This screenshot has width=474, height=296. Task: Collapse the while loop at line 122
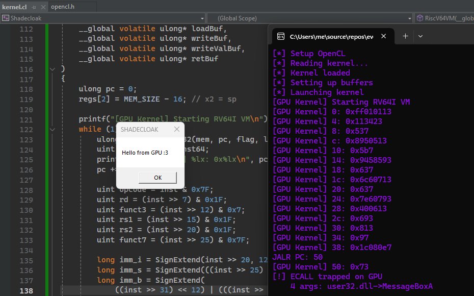point(52,130)
